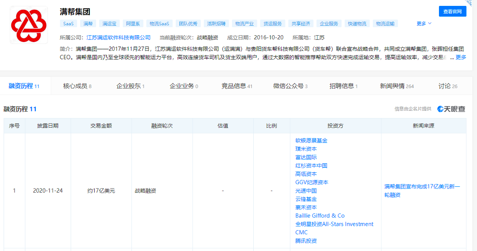Switch to the 竞品信息 tab
Screen dimensions: 477x251
click(x=237, y=86)
